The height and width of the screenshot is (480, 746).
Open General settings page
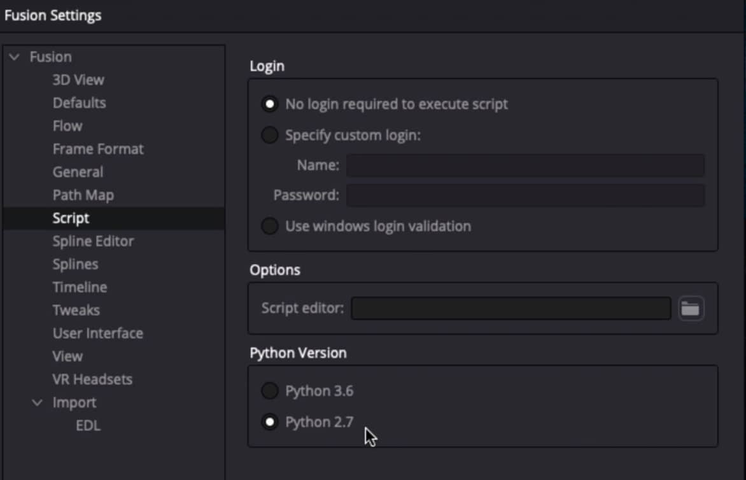click(78, 173)
